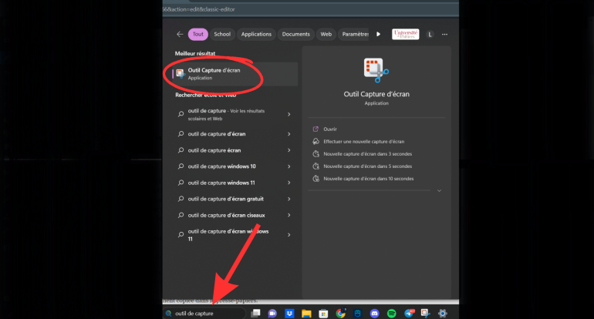Expand arrow beside capture d'écran ciseaux
This screenshot has width=594, height=319.
289,215
